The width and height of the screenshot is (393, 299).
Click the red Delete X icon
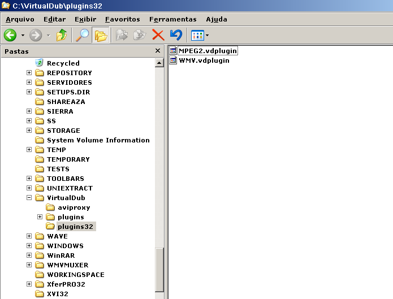(x=158, y=35)
